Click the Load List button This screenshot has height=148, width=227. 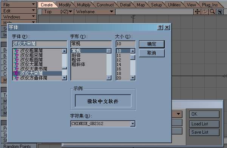coord(204,124)
